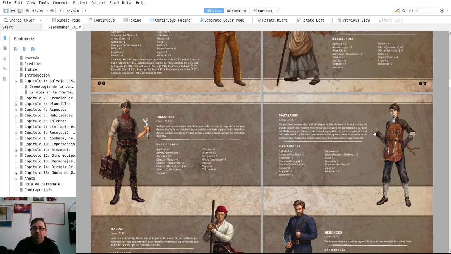451x254 pixels.
Task: Toggle the navigation panel icon
Action: click(x=6, y=11)
